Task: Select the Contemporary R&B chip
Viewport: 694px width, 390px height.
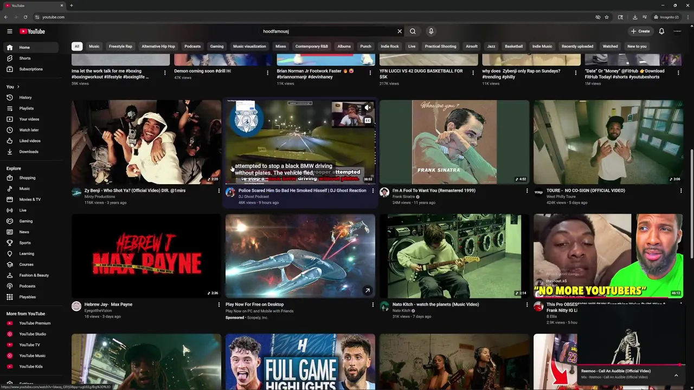Action: [x=312, y=47]
